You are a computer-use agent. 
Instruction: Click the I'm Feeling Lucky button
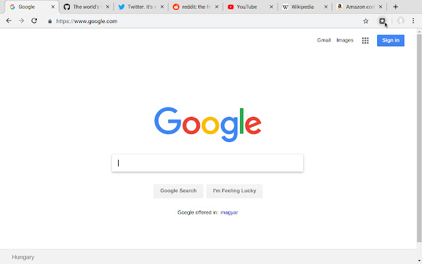tap(235, 191)
